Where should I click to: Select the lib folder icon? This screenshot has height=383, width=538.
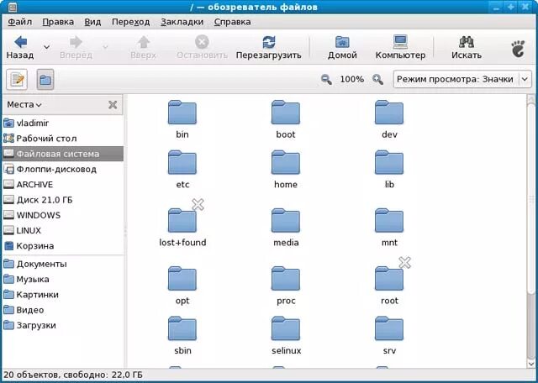click(389, 163)
